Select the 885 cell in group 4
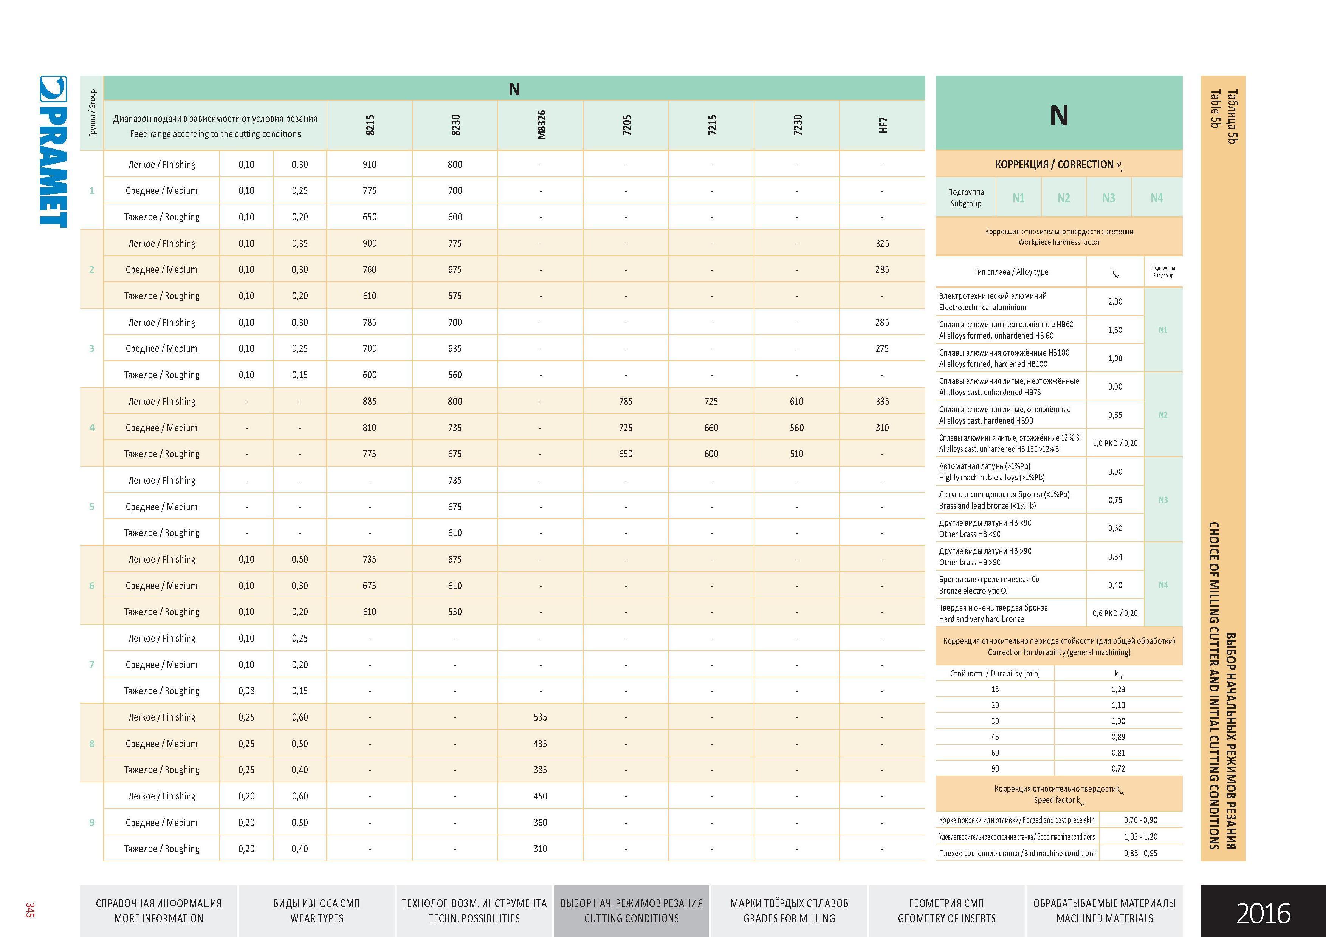The image size is (1326, 937). pos(370,401)
